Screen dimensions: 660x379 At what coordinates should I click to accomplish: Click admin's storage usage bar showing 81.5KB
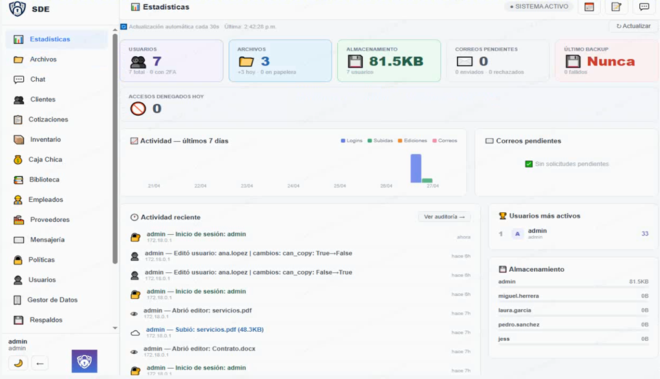click(x=573, y=281)
